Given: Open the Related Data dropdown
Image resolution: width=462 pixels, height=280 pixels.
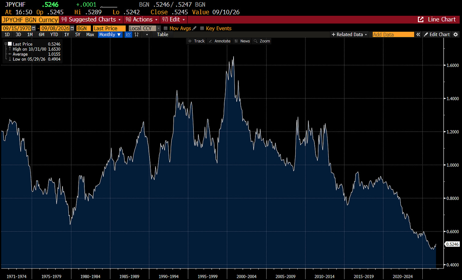Looking at the screenshot, I should [349, 35].
